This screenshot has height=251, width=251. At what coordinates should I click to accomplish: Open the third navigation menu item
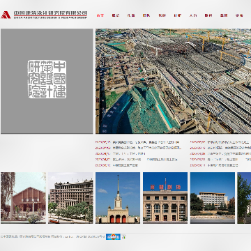pos(131,15)
